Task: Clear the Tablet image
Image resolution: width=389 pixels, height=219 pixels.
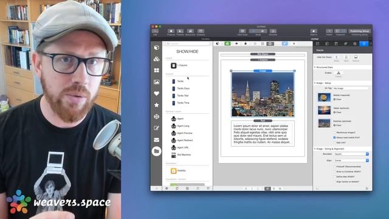Action: pyautogui.click(x=337, y=112)
